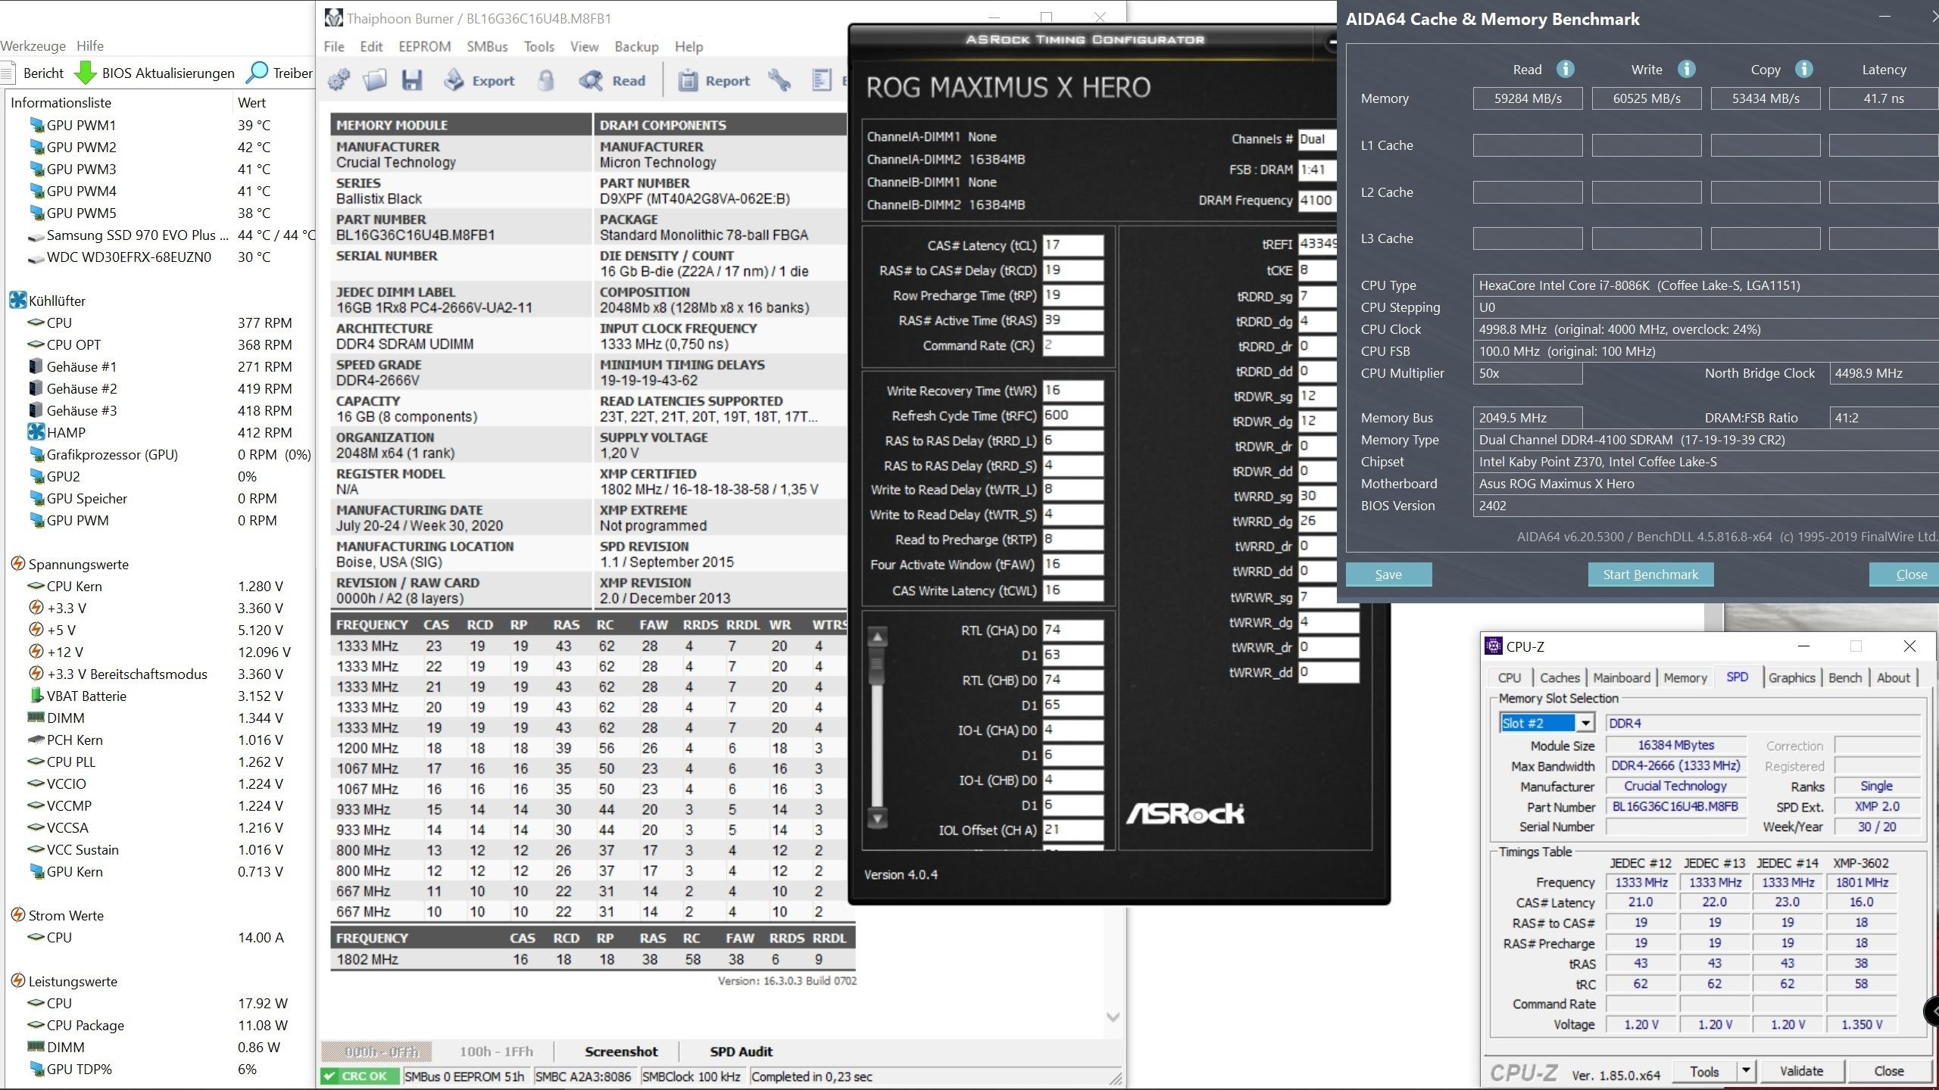Image resolution: width=1939 pixels, height=1090 pixels.
Task: Click the scroll-up arrow in ASRock Timing Configurator
Action: coord(877,637)
